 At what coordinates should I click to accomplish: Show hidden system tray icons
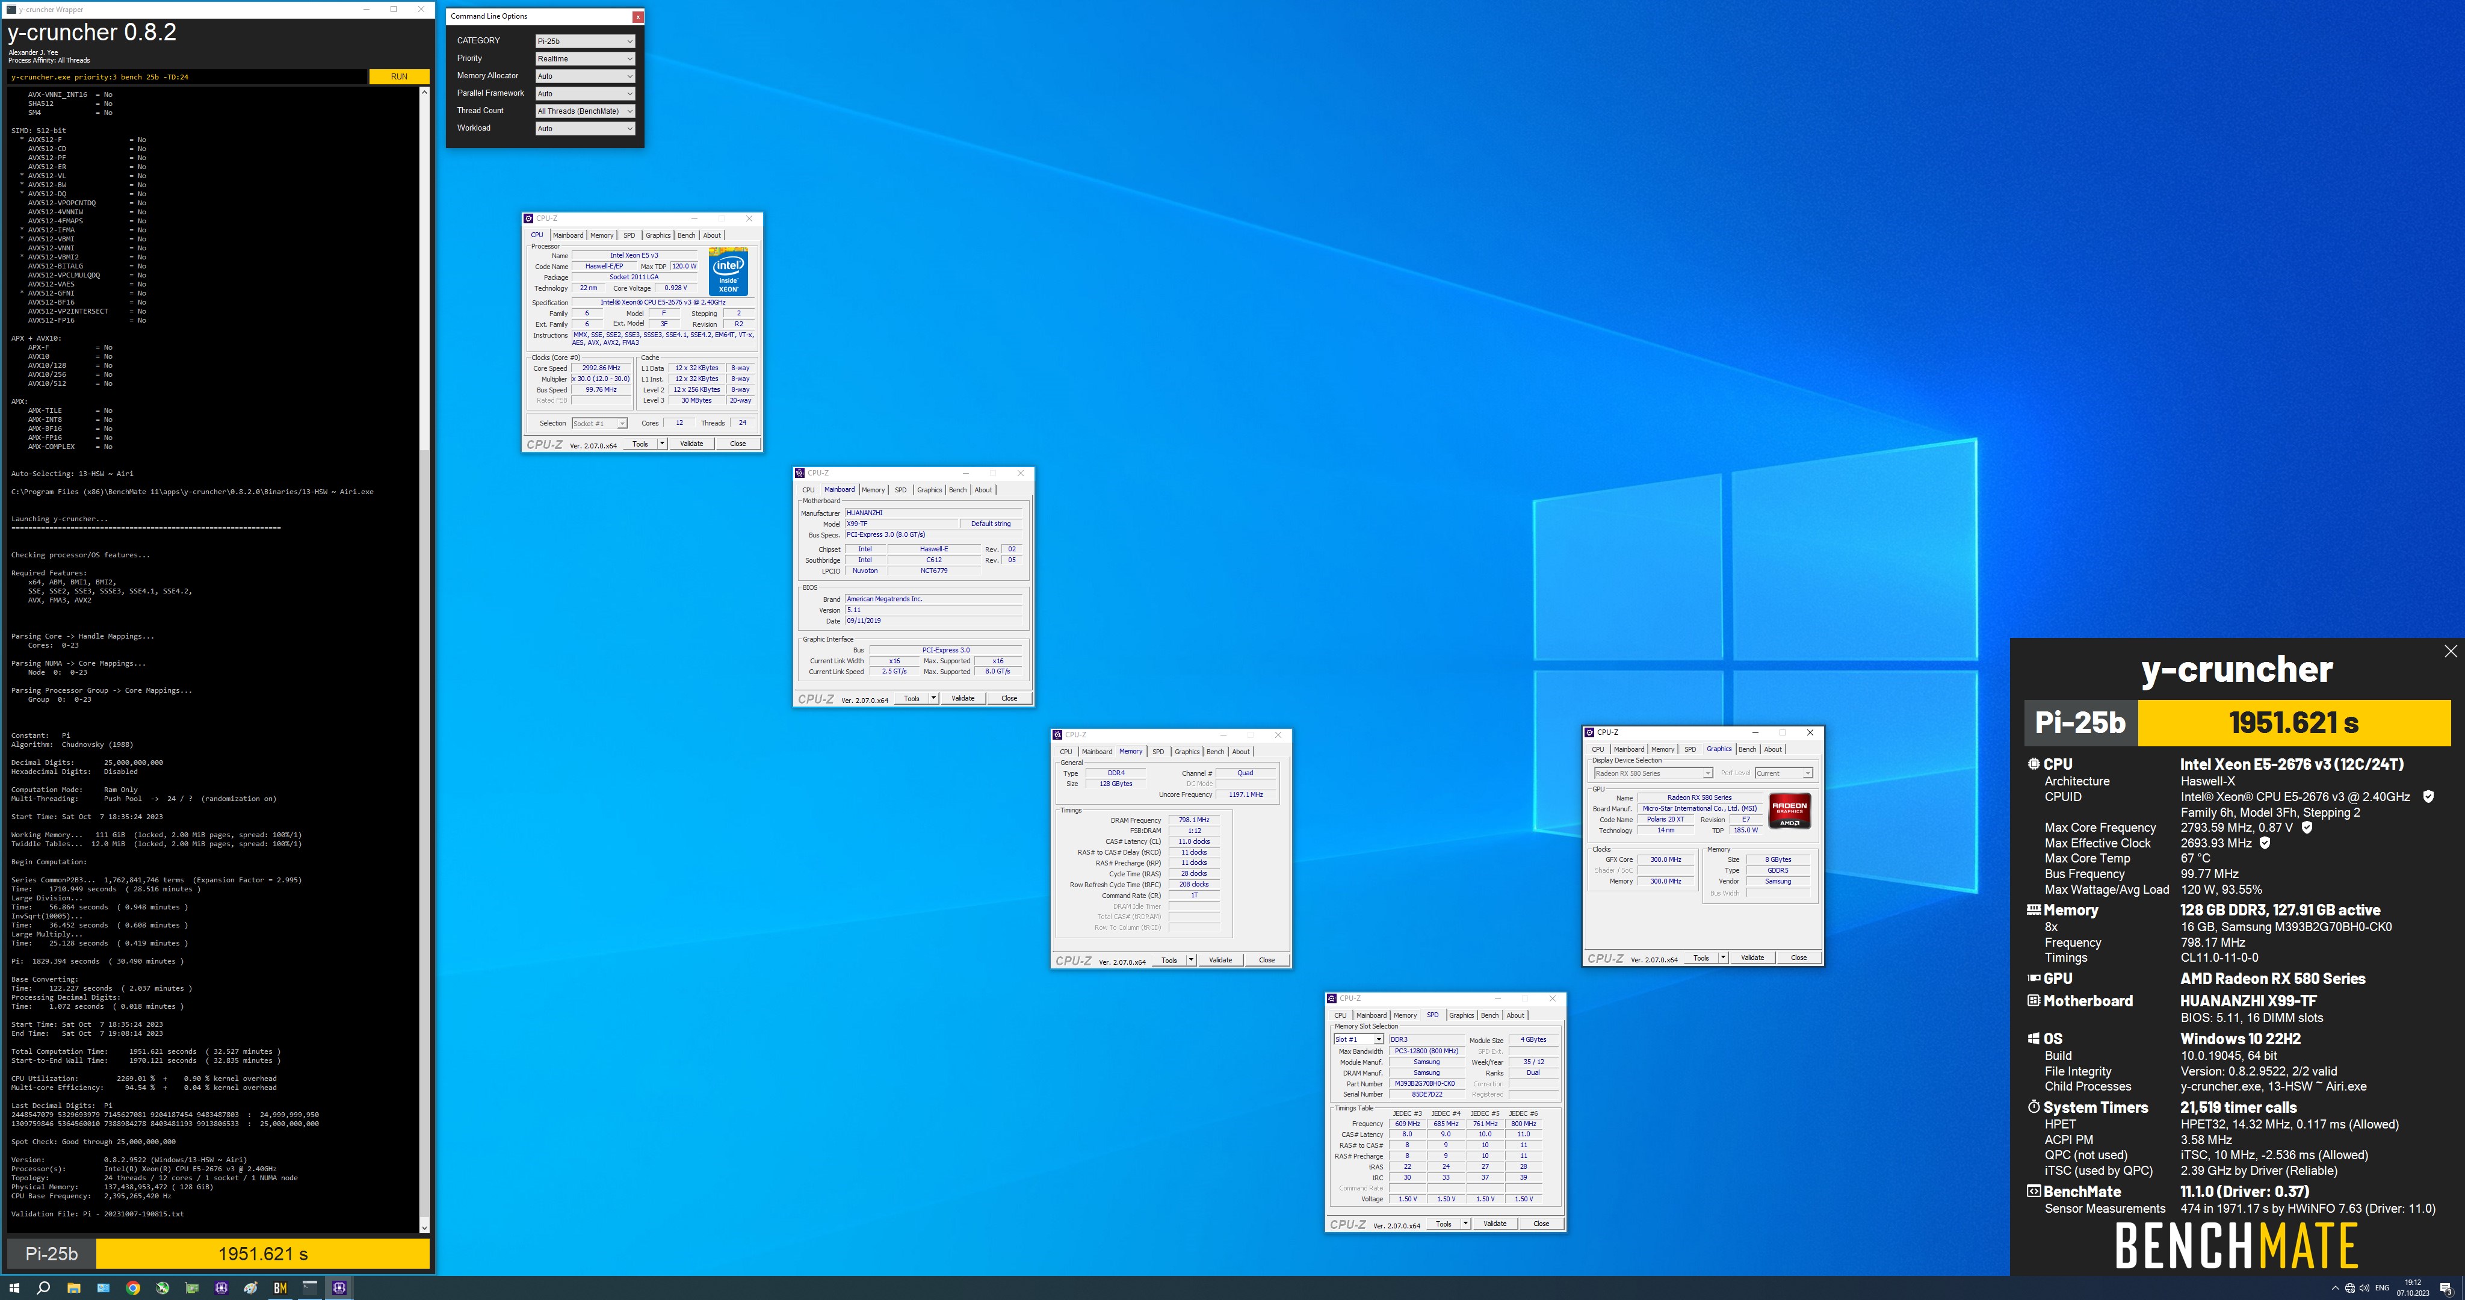pos(2335,1287)
